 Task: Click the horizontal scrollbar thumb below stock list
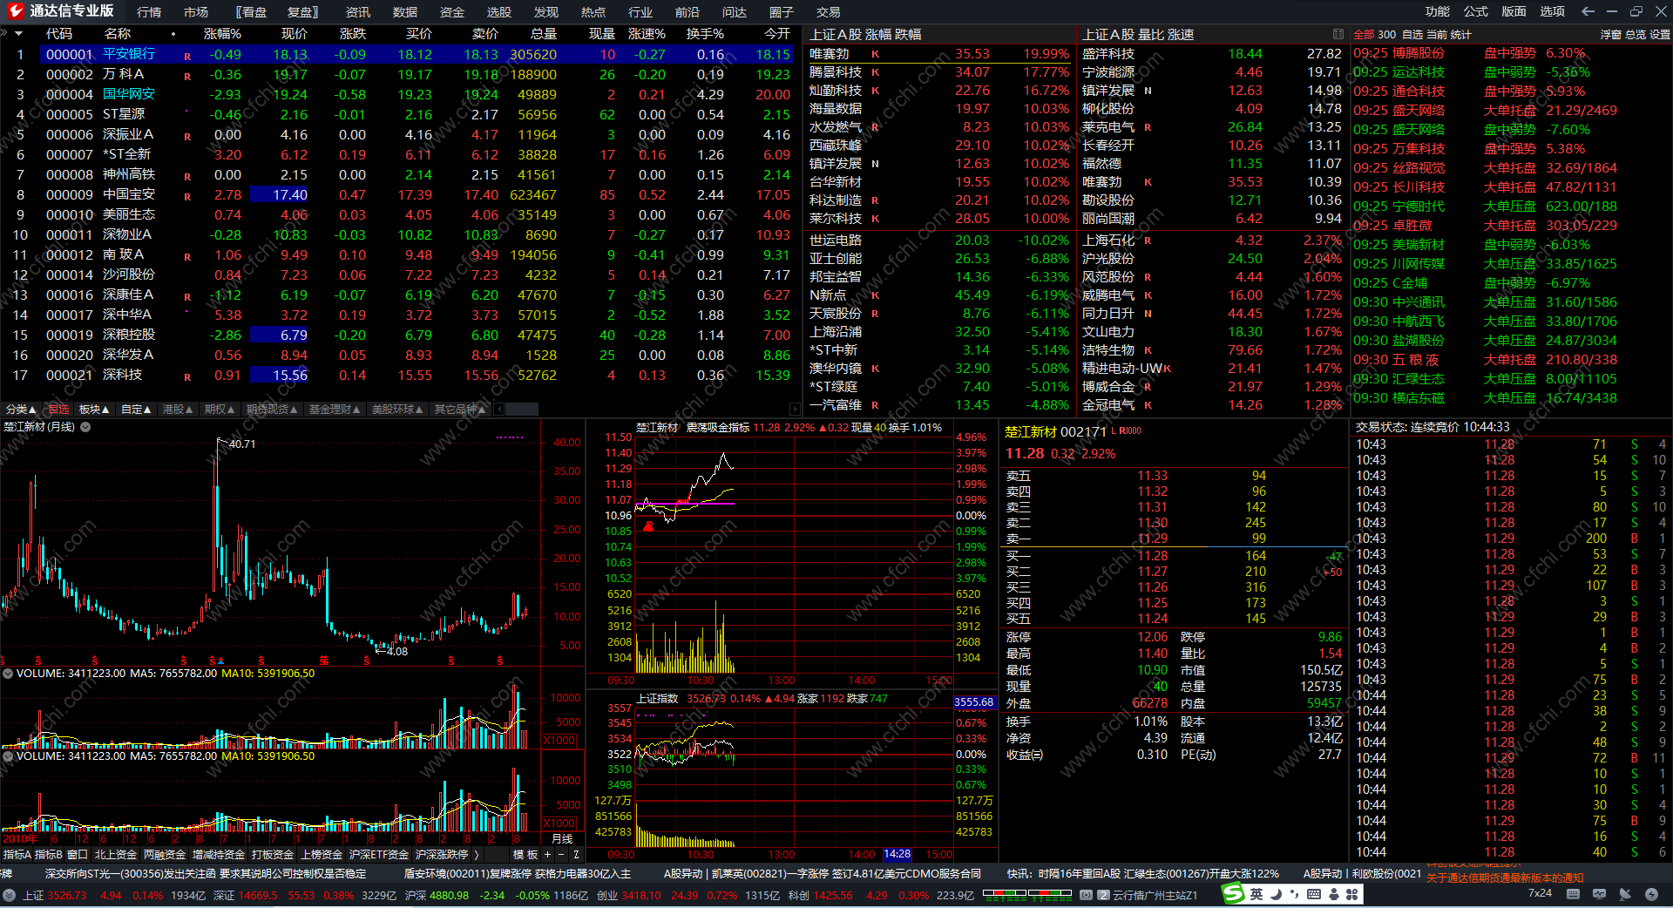pos(520,410)
